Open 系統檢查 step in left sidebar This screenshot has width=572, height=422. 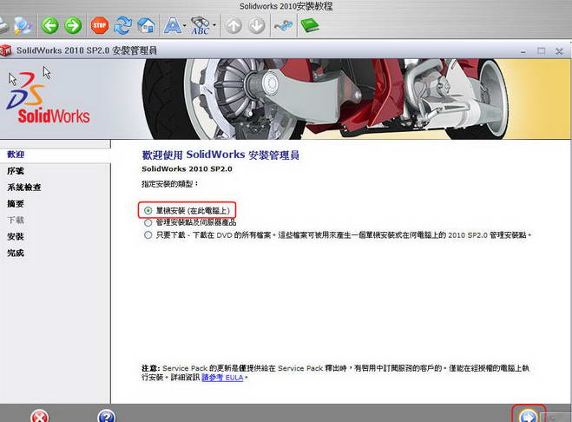point(23,188)
